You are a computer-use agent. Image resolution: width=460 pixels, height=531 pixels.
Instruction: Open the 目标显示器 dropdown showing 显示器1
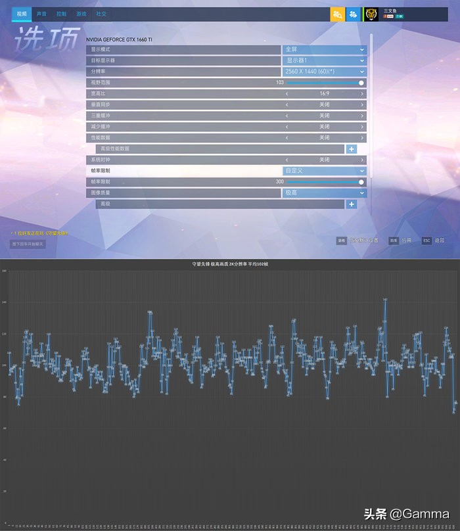pyautogui.click(x=324, y=60)
